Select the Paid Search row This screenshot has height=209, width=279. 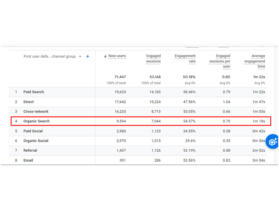138,92
